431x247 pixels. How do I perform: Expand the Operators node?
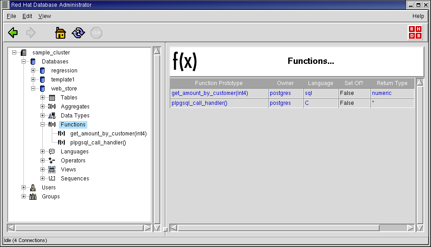43,161
